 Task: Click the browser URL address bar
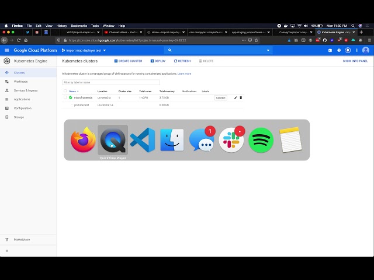[153, 40]
